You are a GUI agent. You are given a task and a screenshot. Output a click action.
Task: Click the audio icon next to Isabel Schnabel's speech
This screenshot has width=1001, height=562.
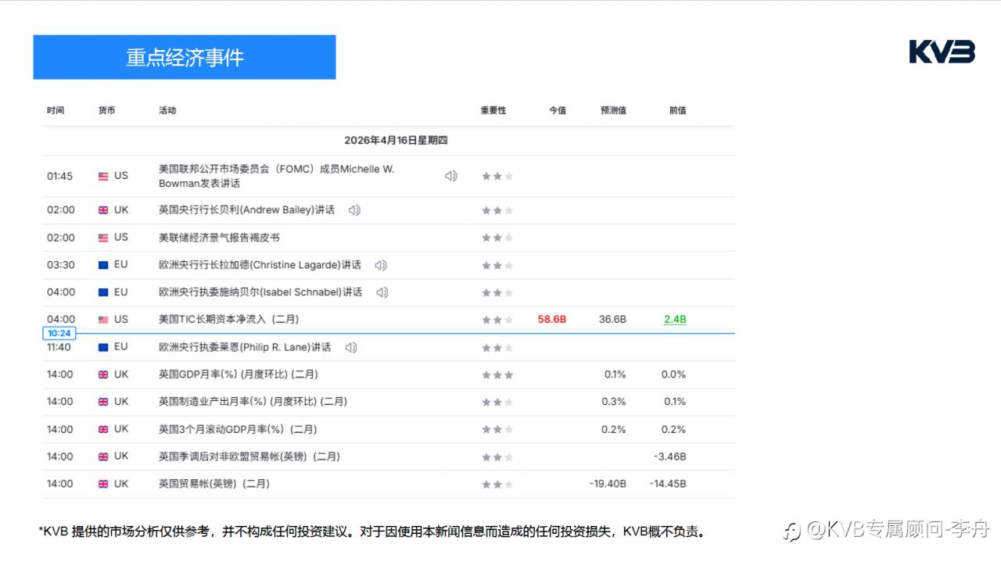(382, 292)
